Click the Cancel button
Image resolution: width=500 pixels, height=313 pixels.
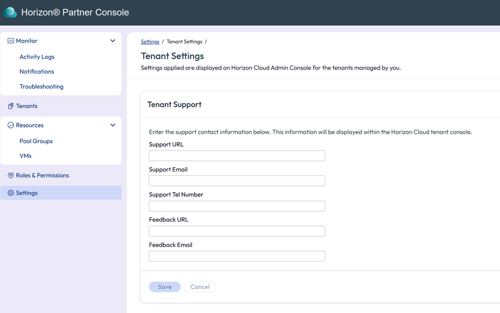click(200, 287)
